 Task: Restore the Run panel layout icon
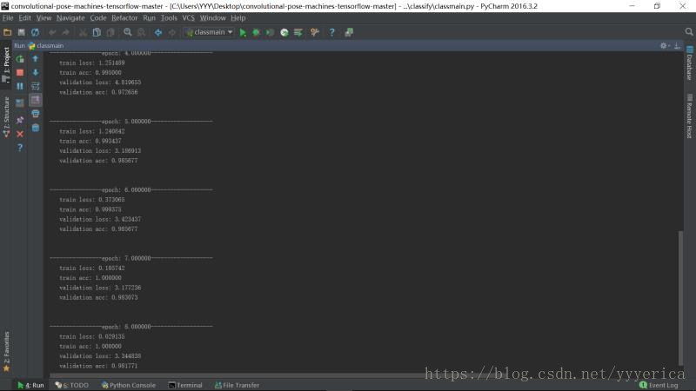pos(20,103)
